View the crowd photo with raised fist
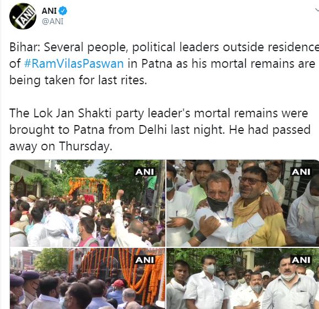This screenshot has width=319, height=309. (x=88, y=203)
